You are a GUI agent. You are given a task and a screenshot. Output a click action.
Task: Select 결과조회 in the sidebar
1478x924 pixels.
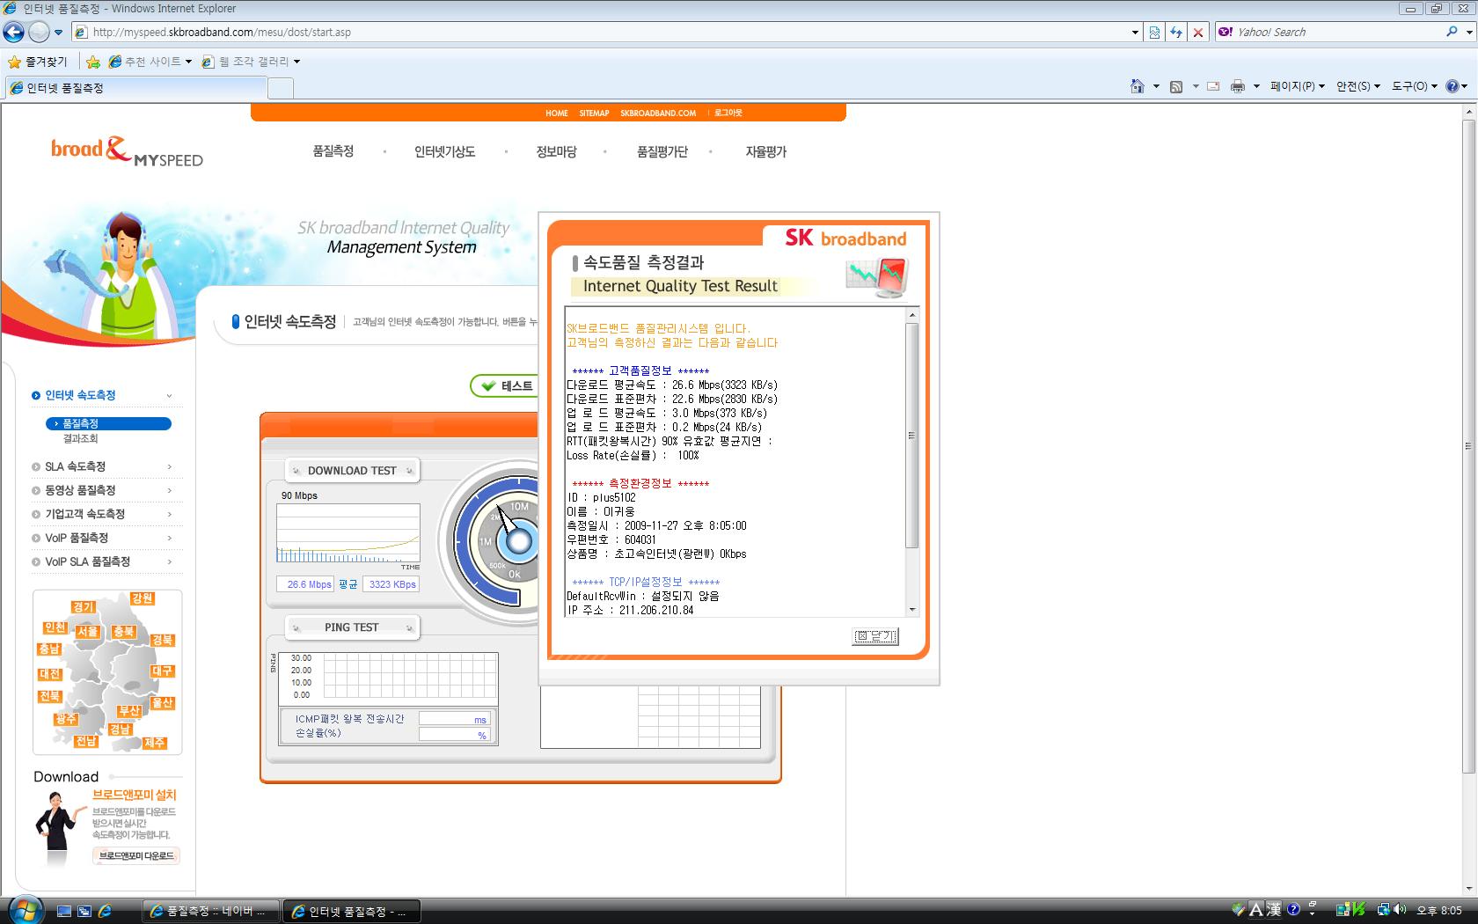tap(80, 438)
